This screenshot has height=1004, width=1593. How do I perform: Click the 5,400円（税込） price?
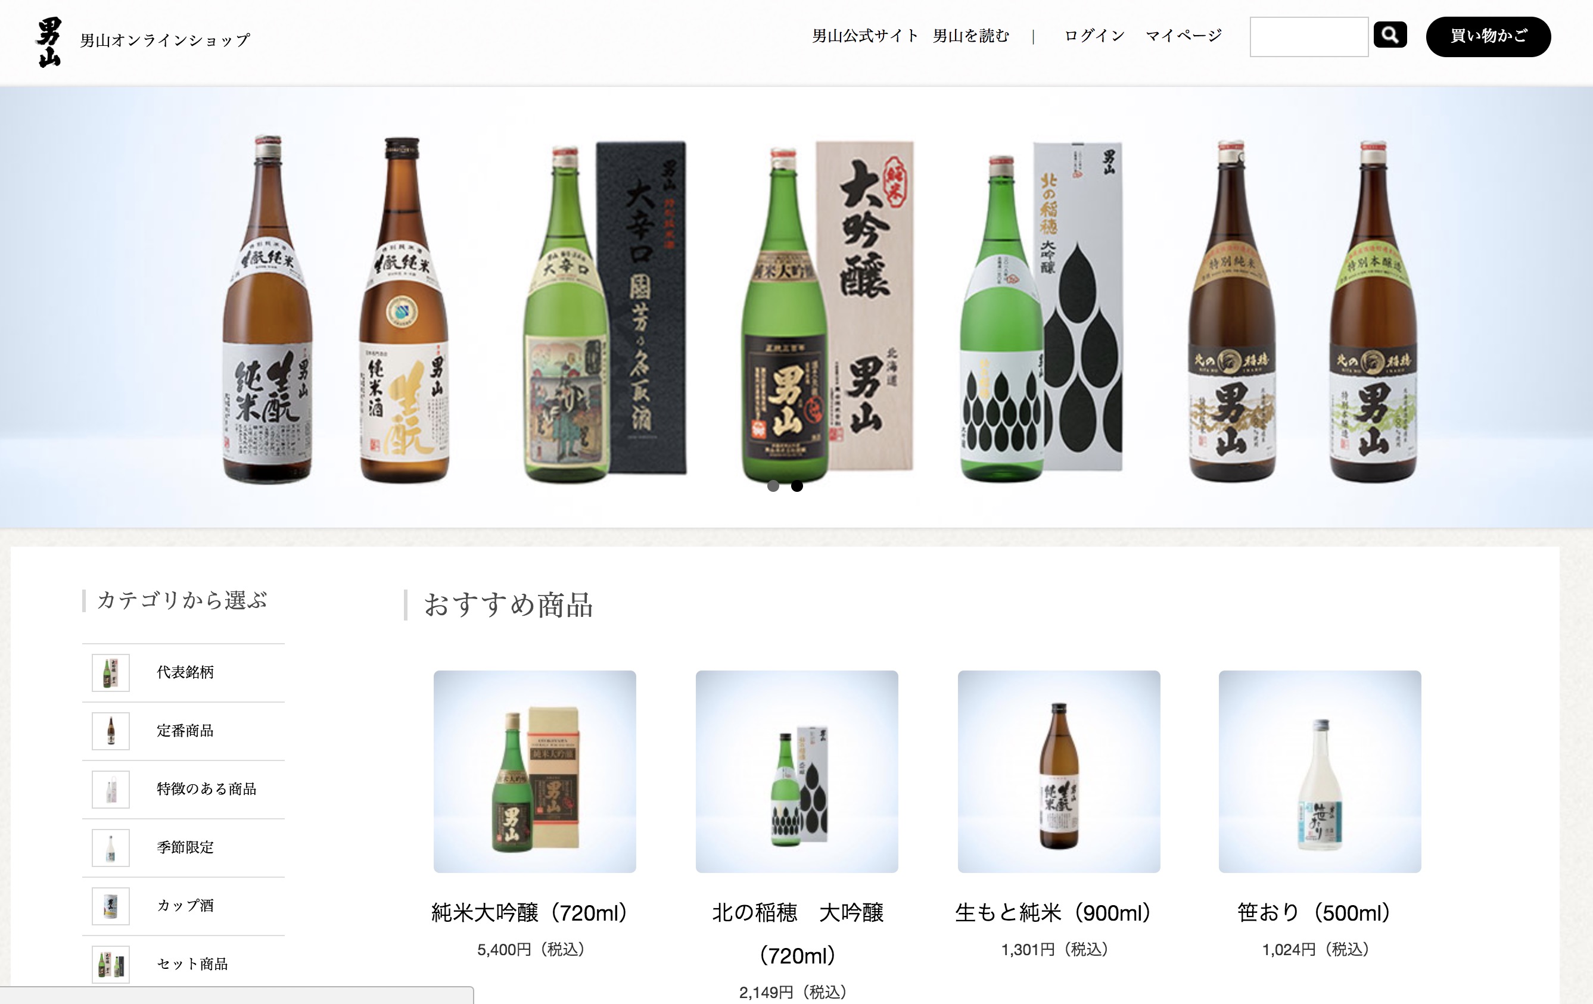[531, 950]
